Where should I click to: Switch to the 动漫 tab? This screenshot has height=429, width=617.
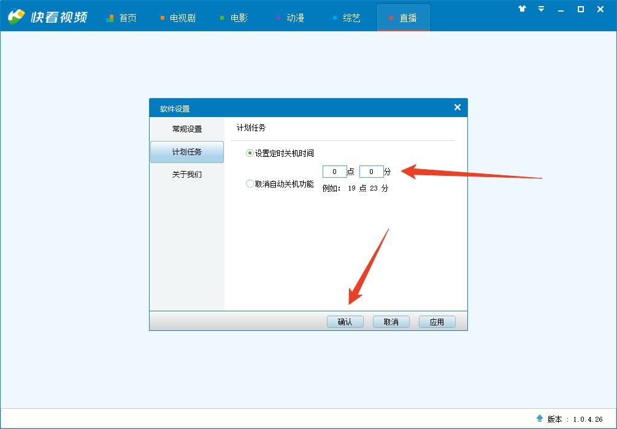289,18
